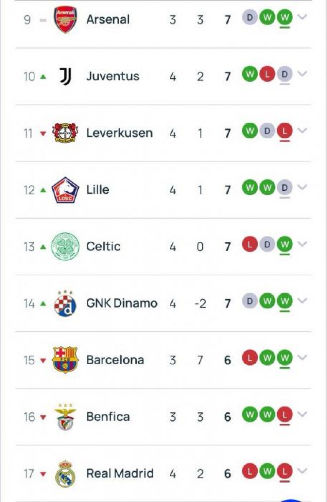Click the Lille LOSC crest
This screenshot has width=327, height=502.
(x=65, y=190)
